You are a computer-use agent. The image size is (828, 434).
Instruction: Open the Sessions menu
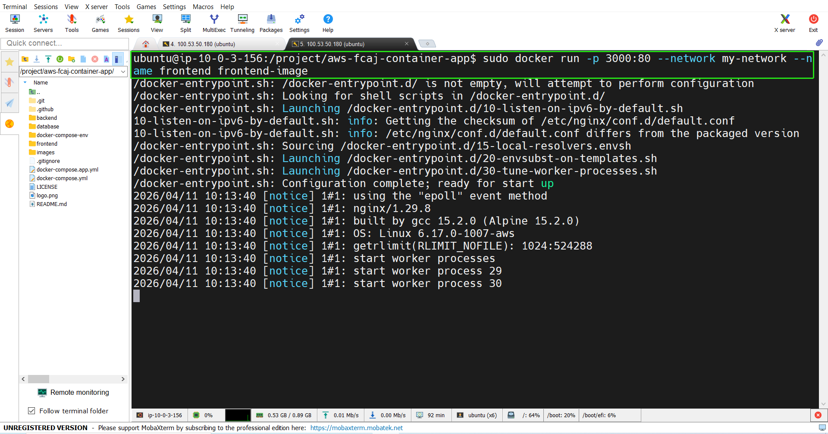(x=46, y=6)
